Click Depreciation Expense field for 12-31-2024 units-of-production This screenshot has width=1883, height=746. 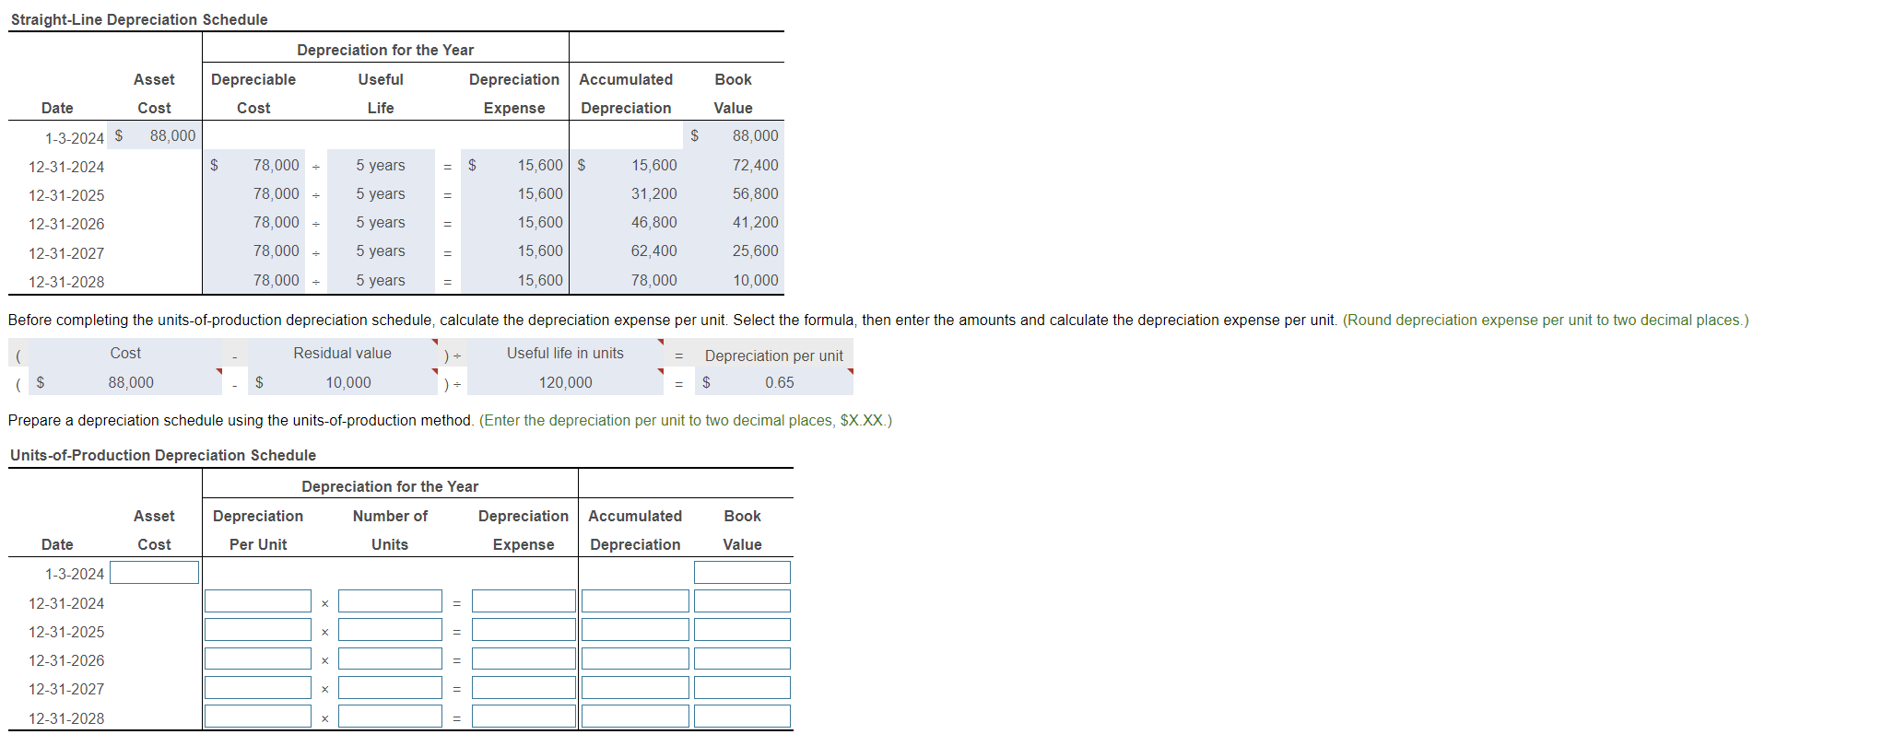pyautogui.click(x=524, y=601)
